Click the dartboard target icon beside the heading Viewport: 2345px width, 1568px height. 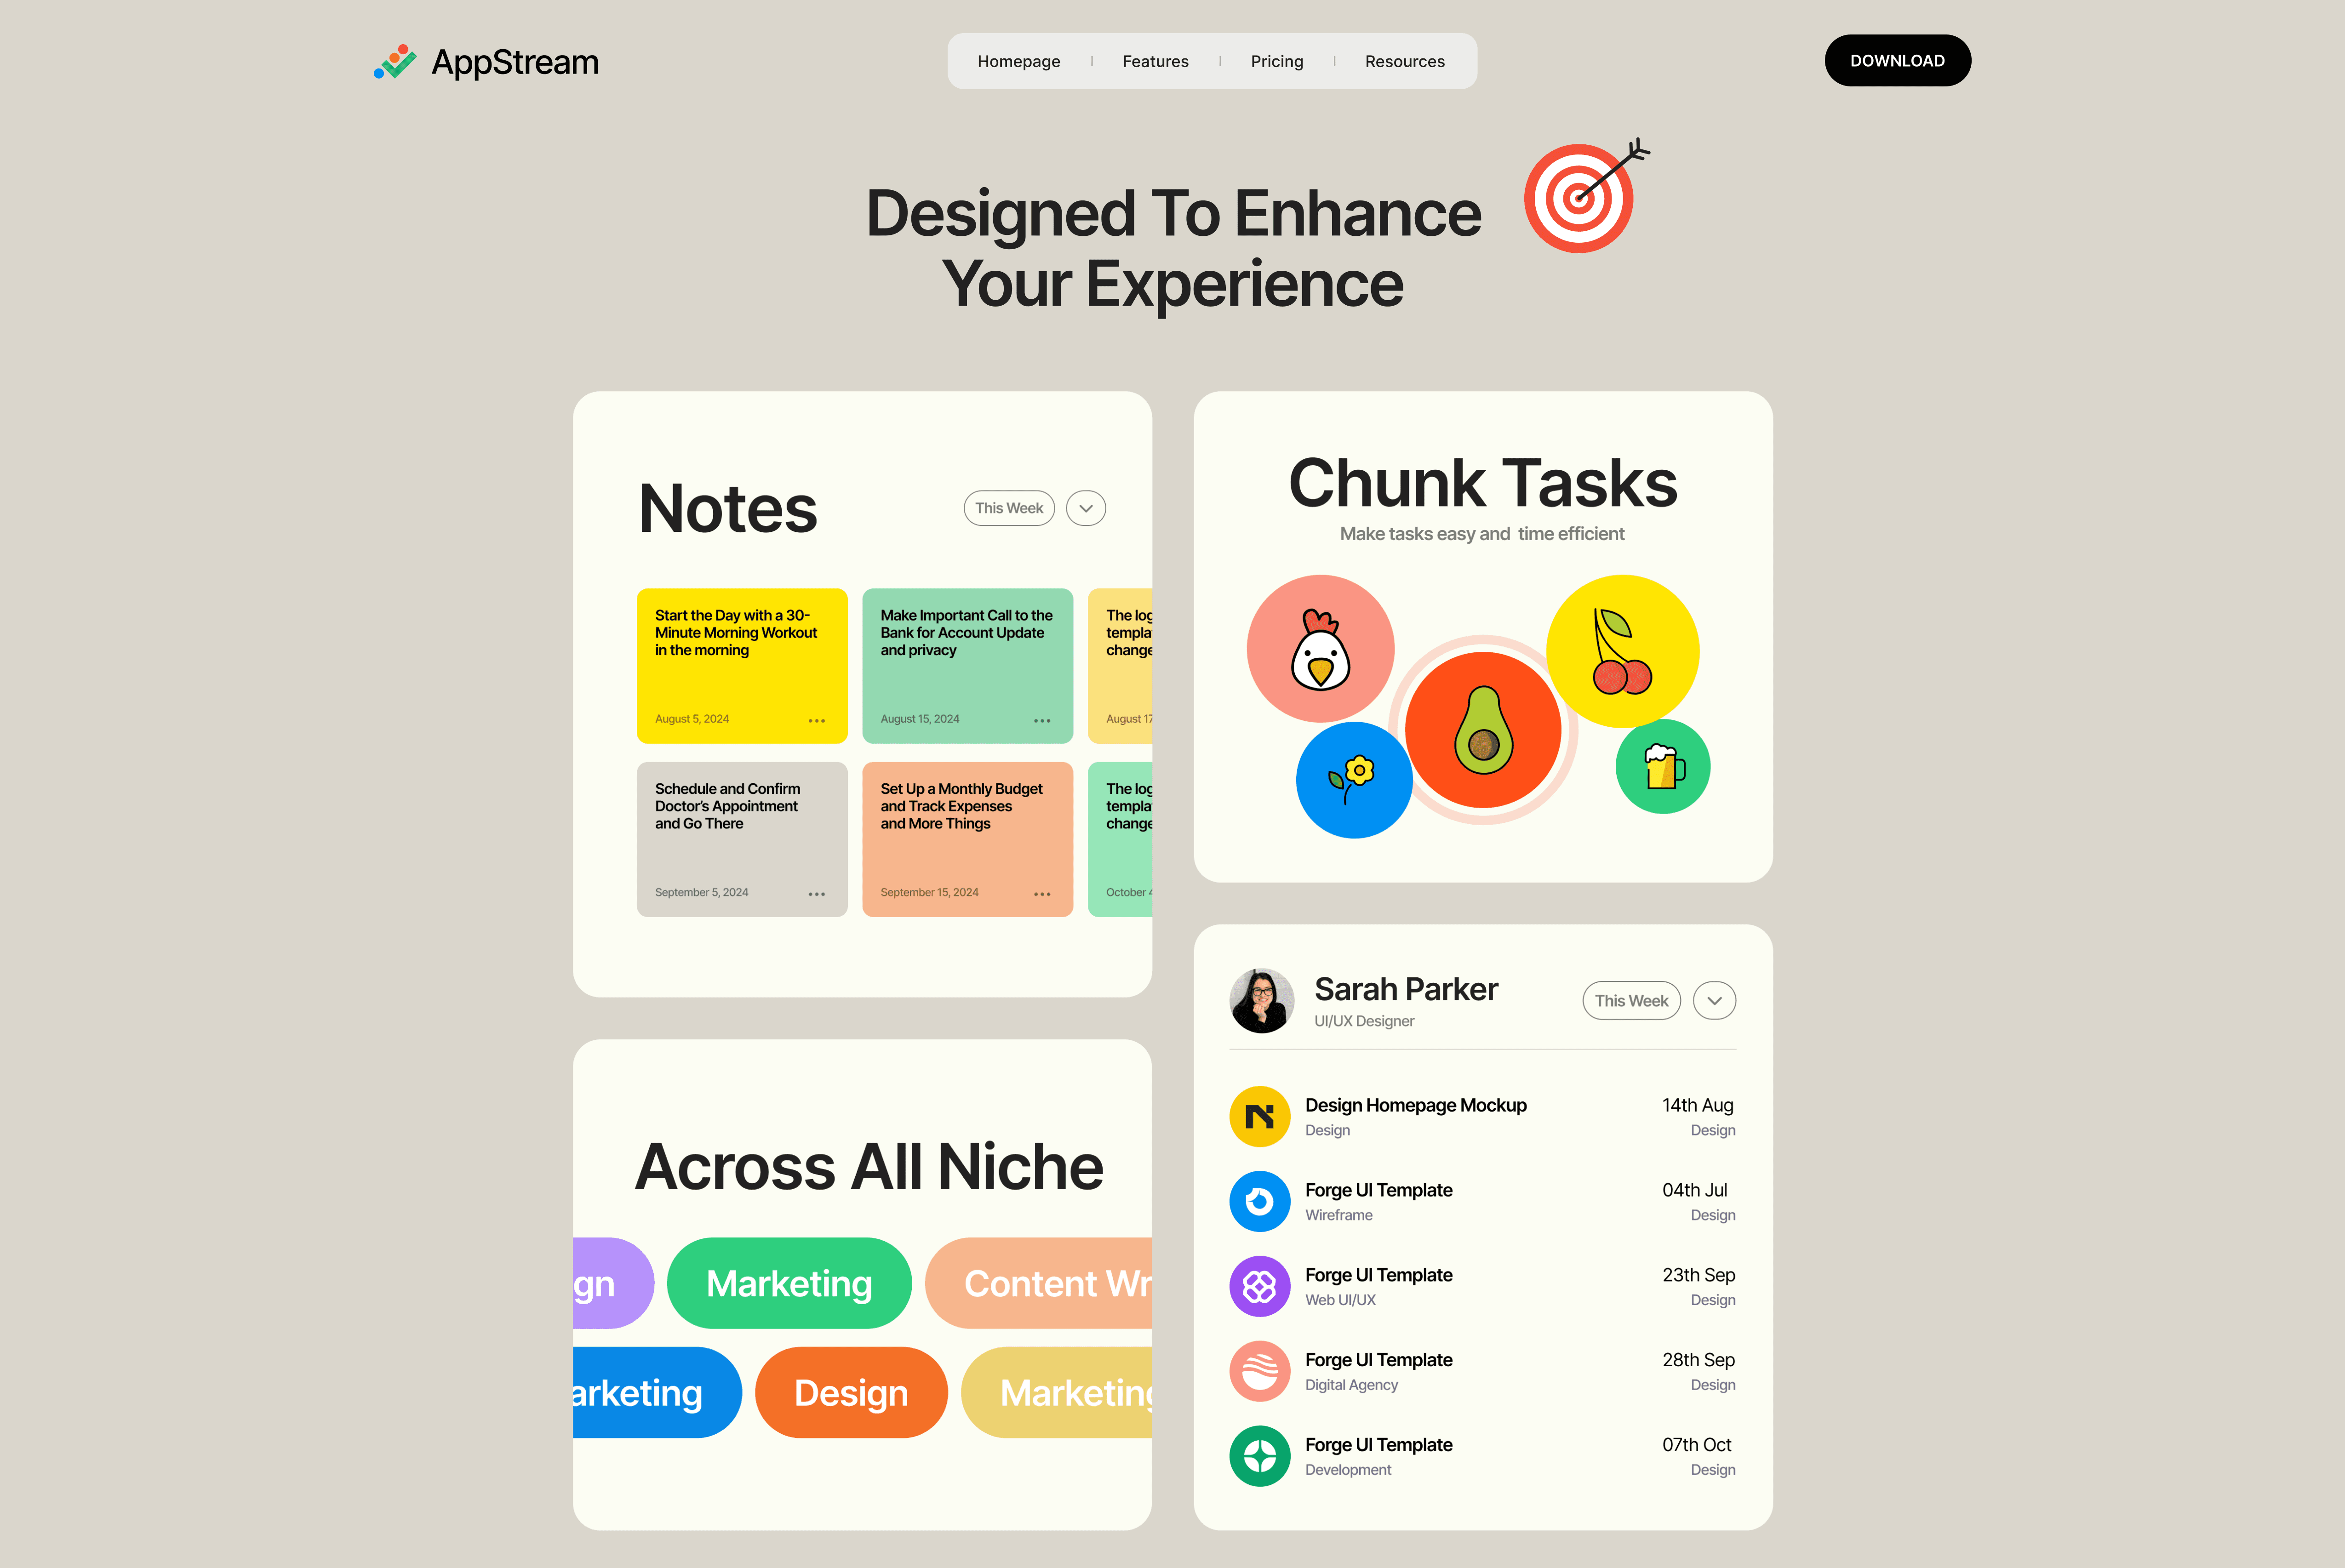click(x=1579, y=197)
